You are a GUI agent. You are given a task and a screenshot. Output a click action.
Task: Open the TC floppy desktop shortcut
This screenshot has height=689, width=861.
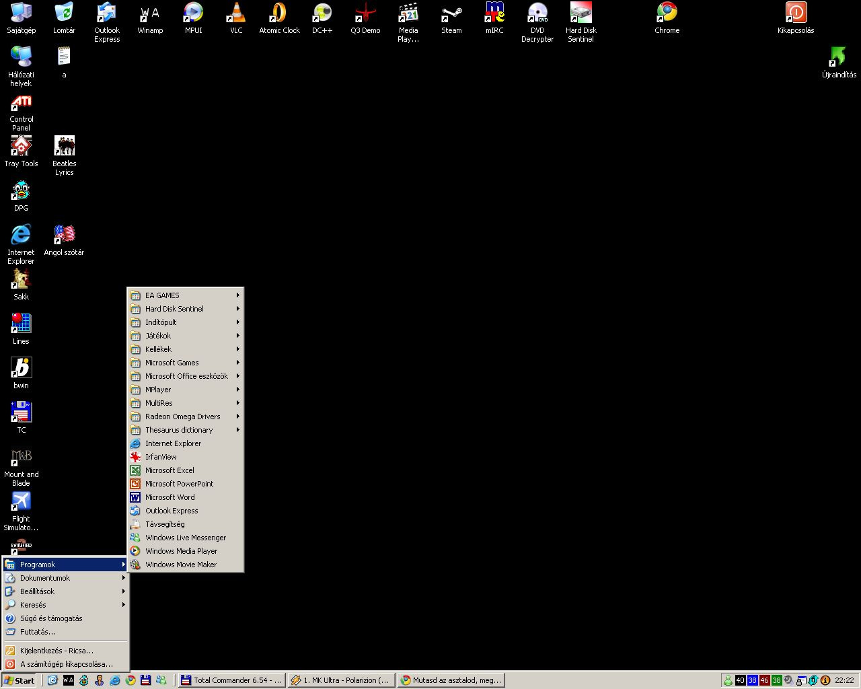21,418
